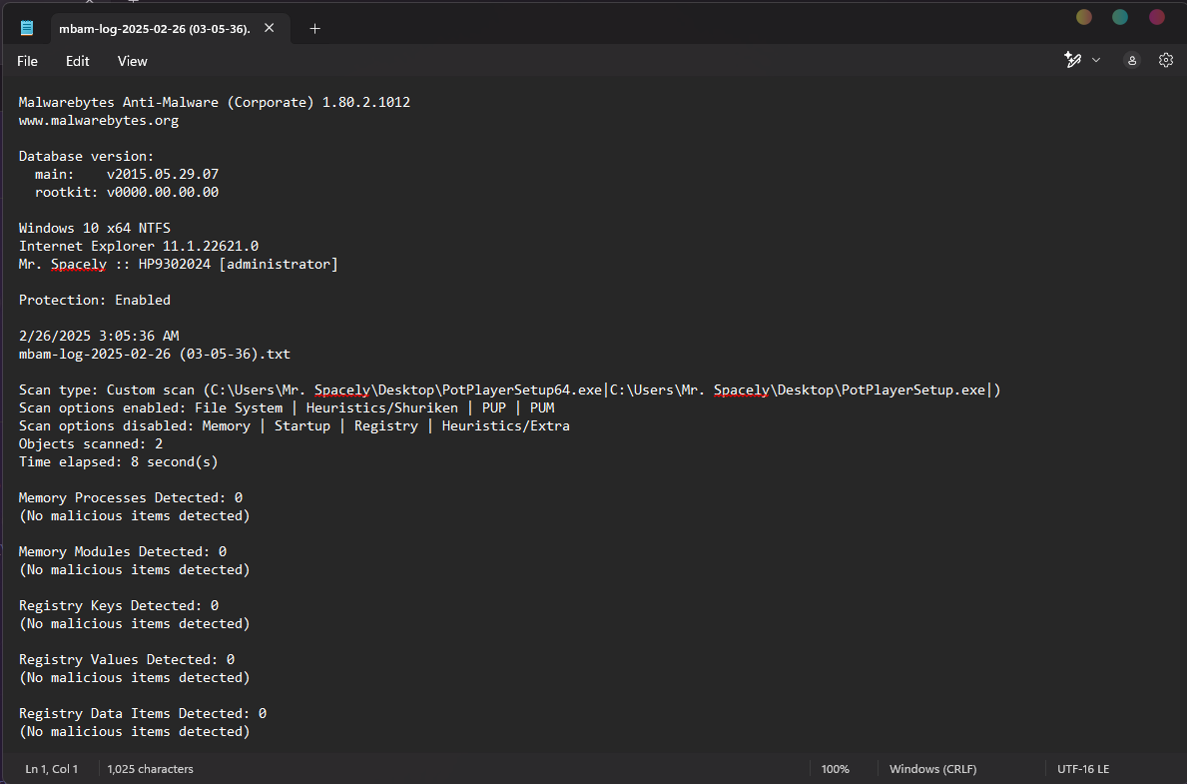Image resolution: width=1187 pixels, height=784 pixels.
Task: Click the 1,025 characters count
Action: (150, 769)
